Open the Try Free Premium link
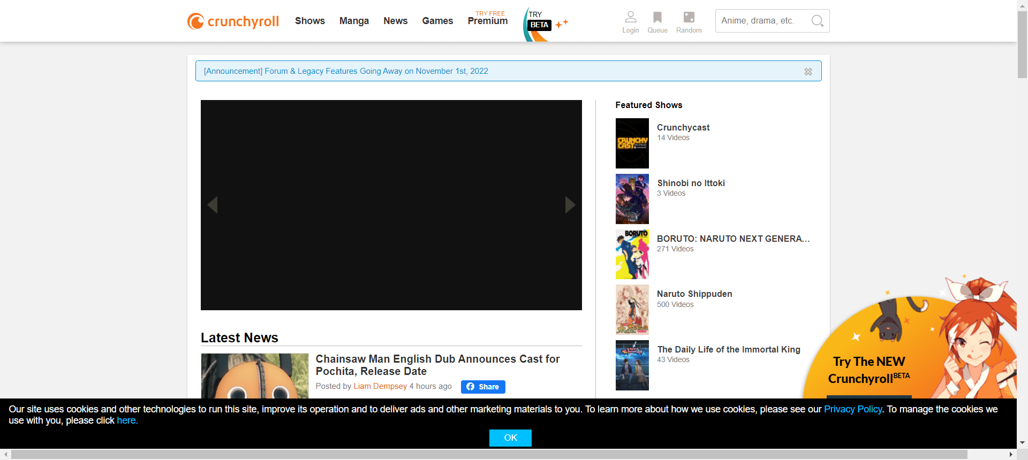Viewport: 1028px width, 460px height. 488,19
